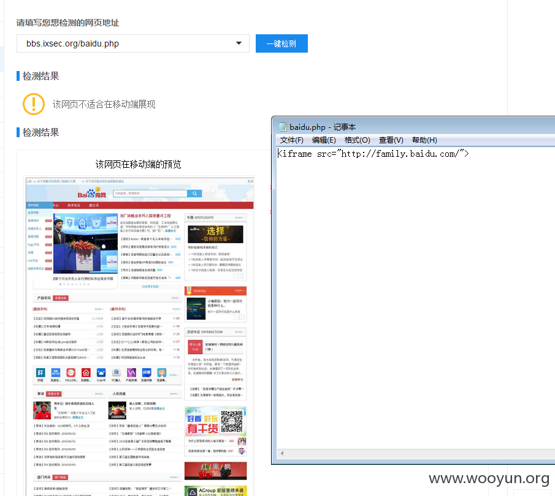
Task: Click the AGroup 新版重磅来袭 banner
Action: click(215, 490)
